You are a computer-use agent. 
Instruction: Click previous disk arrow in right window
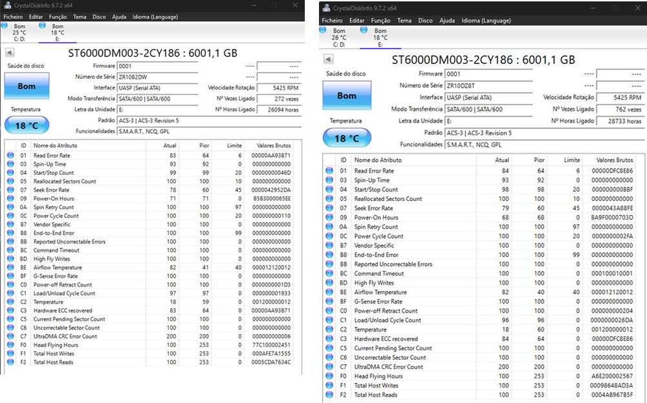coord(328,59)
